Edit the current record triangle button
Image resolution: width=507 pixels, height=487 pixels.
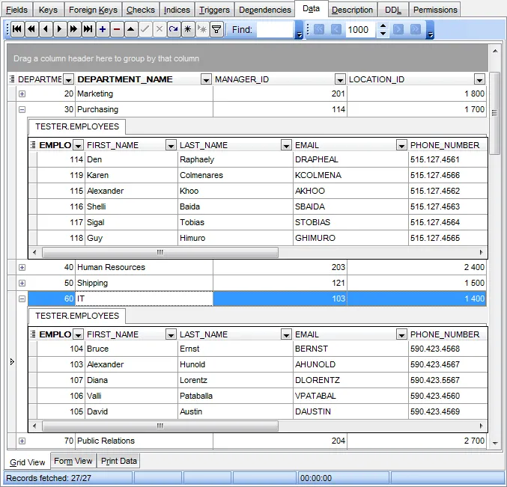(131, 29)
